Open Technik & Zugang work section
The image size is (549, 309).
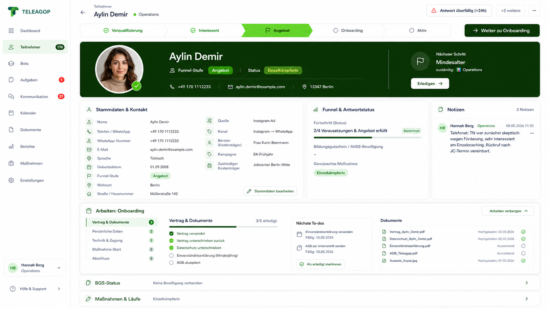(122, 240)
